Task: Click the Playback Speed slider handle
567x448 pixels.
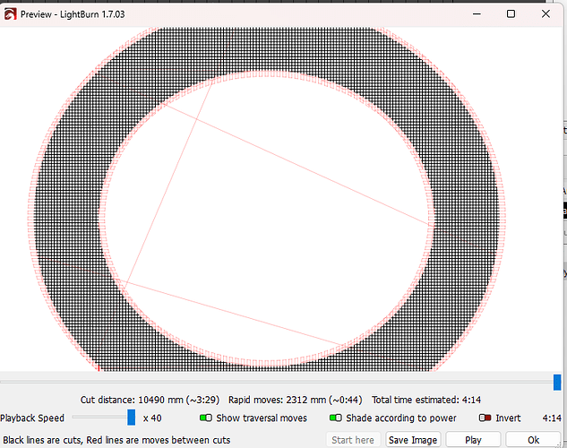Action: pos(132,418)
